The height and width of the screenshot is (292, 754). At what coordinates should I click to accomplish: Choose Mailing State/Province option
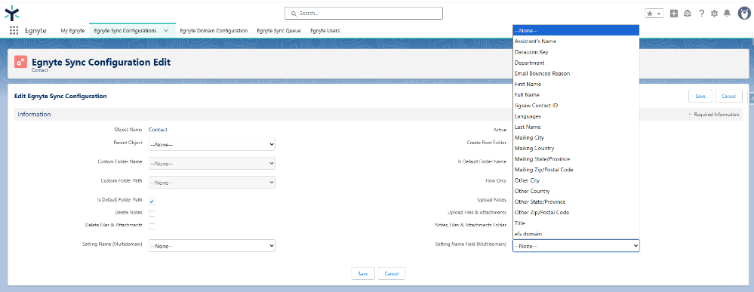(x=576, y=158)
